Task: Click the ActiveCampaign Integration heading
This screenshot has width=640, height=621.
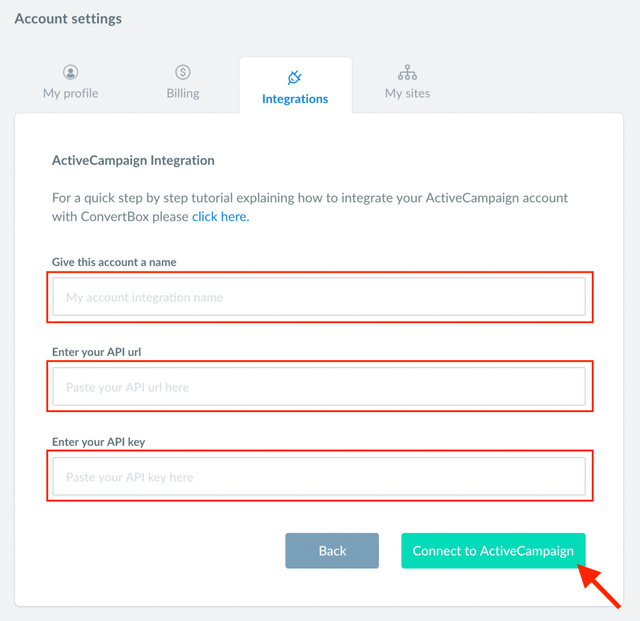Action: (x=133, y=161)
